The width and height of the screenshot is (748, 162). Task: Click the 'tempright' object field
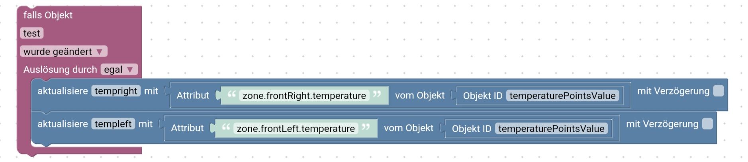(116, 91)
